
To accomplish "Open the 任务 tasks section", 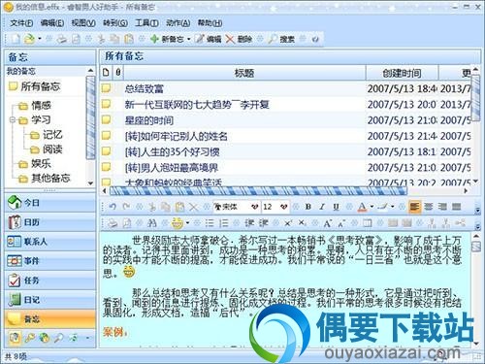I will [50, 281].
